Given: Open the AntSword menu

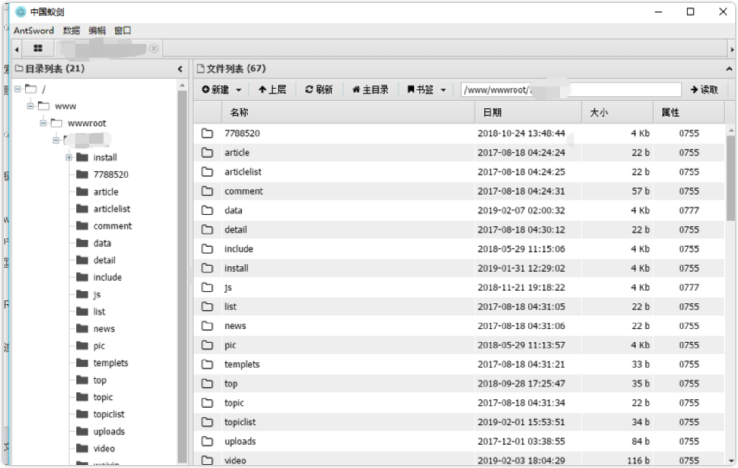Looking at the screenshot, I should pyautogui.click(x=33, y=31).
